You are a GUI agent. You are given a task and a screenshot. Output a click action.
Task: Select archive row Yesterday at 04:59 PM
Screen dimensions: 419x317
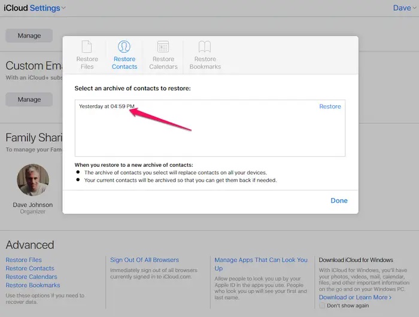click(210, 106)
